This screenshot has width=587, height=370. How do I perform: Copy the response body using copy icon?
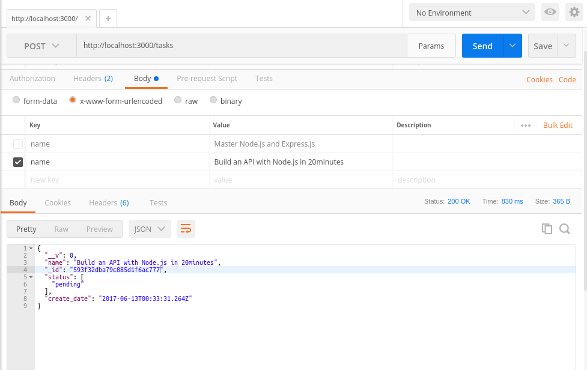coord(547,229)
